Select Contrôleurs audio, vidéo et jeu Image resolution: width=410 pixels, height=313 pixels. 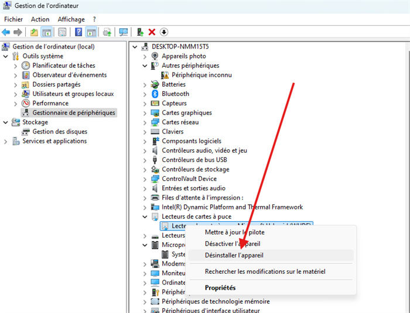click(x=204, y=150)
